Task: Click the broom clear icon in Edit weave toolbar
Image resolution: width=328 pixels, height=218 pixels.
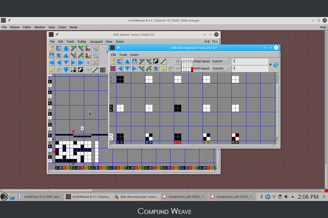Action: click(x=52, y=48)
